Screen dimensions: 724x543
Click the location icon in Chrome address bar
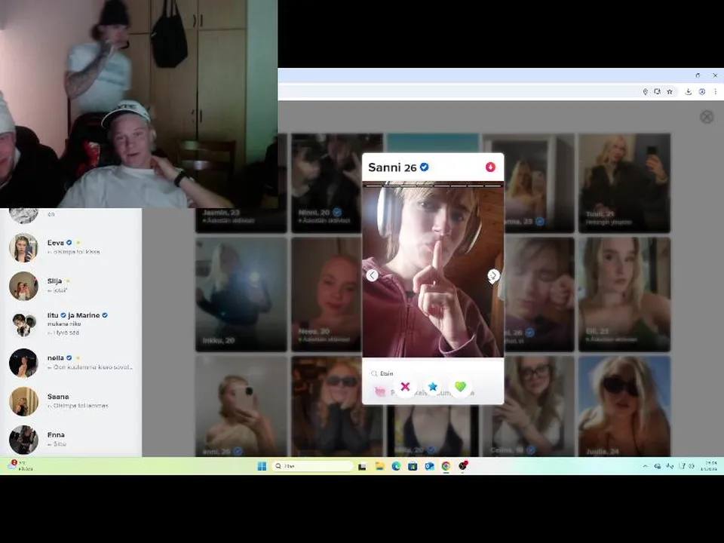coord(645,92)
